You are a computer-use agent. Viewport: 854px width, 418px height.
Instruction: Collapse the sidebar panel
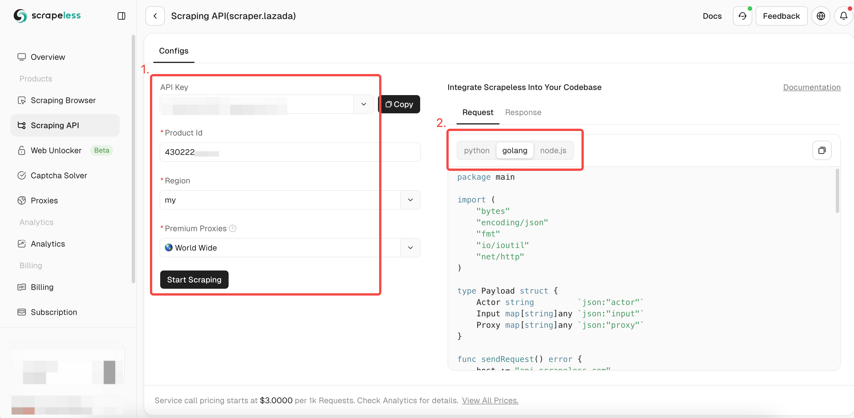(x=121, y=16)
